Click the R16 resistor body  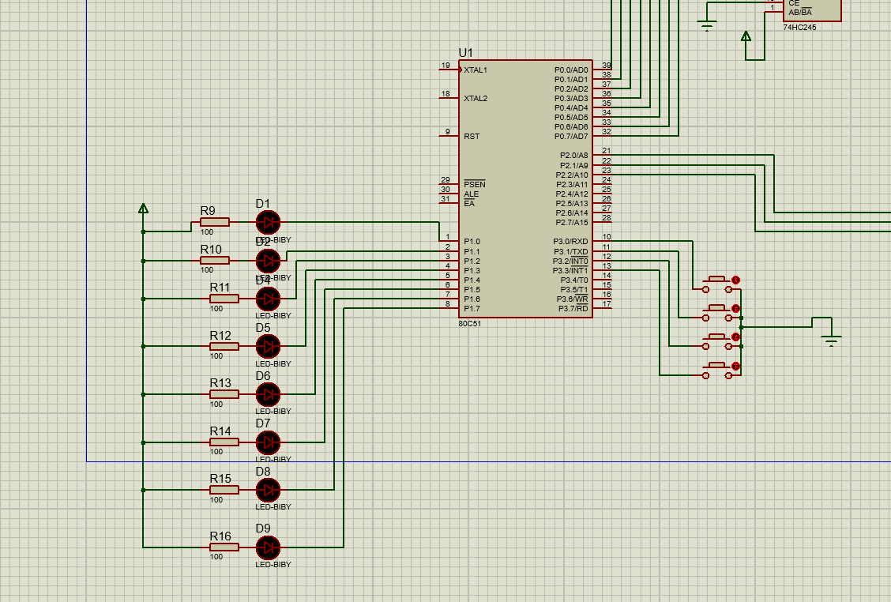tap(224, 547)
